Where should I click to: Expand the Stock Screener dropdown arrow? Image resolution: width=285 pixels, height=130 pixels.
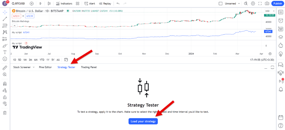[34, 67]
